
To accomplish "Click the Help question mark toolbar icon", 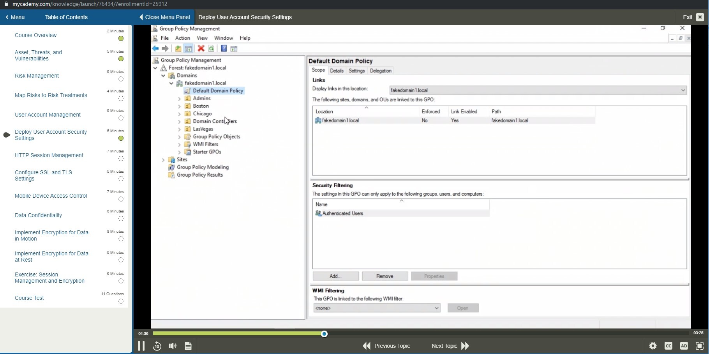I will pos(224,48).
